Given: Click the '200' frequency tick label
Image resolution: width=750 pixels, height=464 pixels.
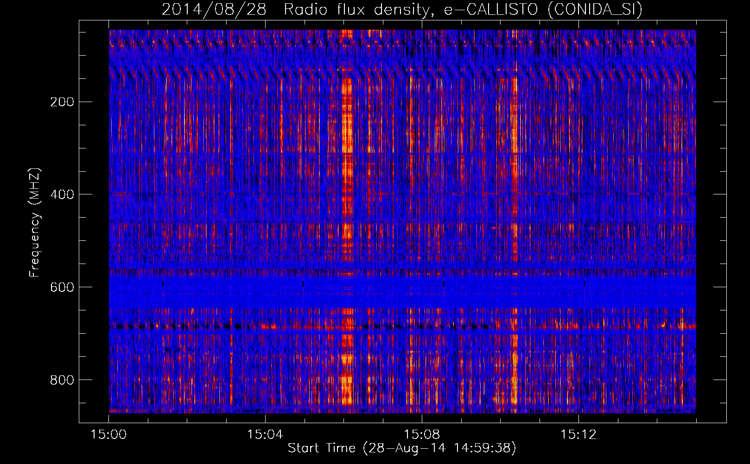Looking at the screenshot, I should click(62, 102).
